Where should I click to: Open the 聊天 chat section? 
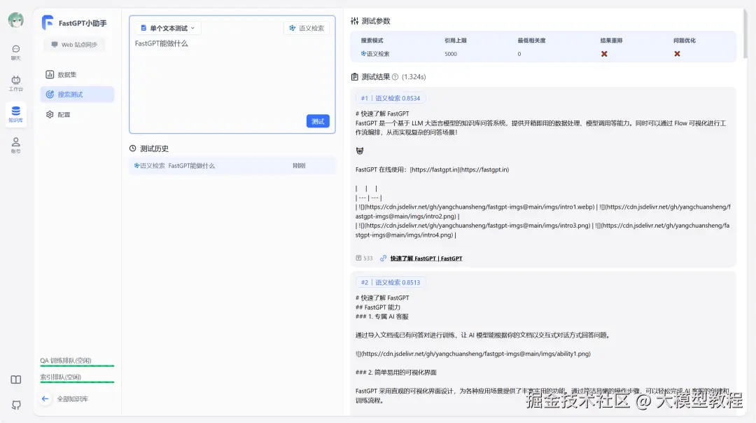16,52
